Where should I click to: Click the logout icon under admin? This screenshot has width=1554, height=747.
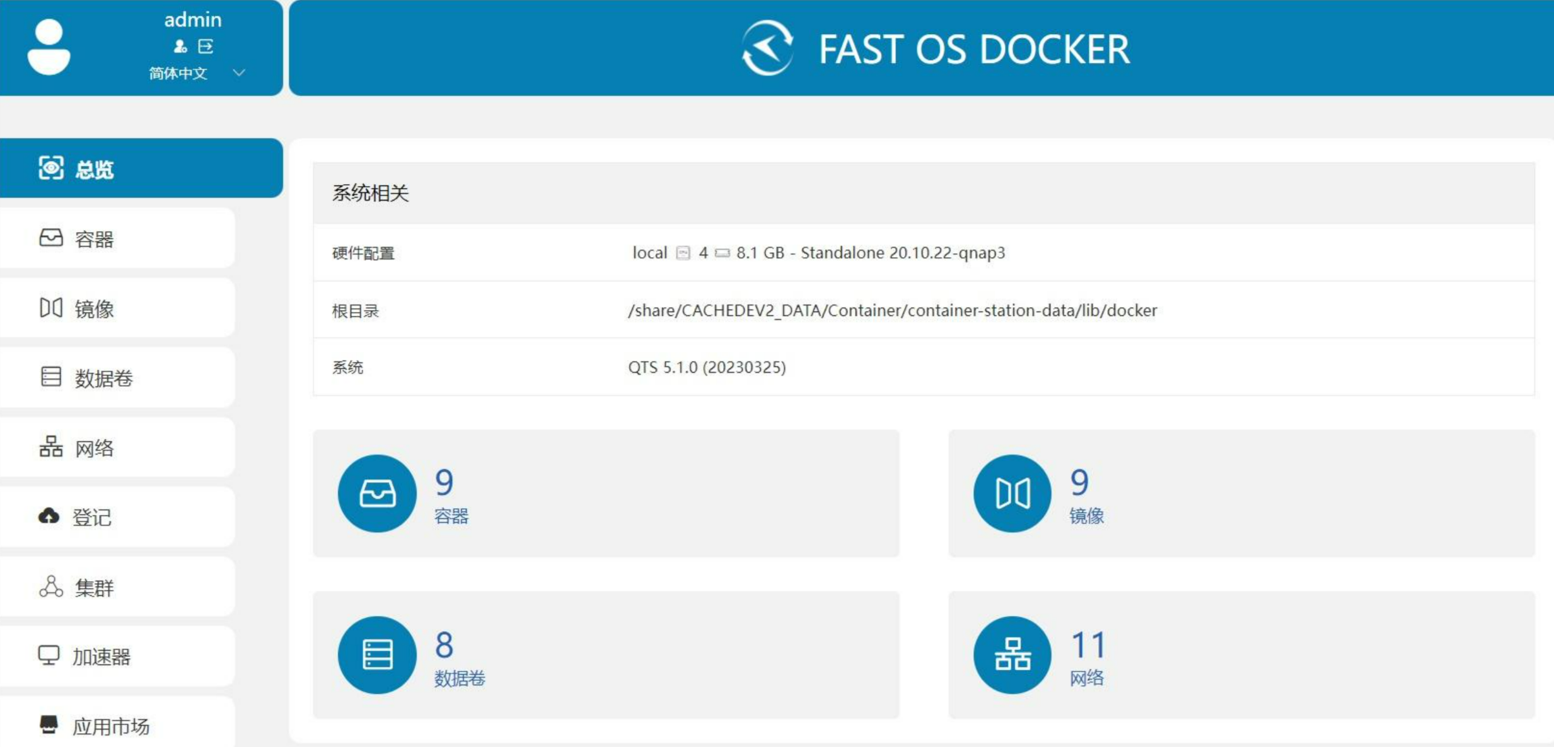click(206, 46)
